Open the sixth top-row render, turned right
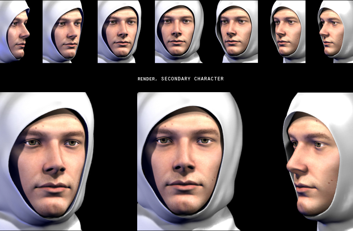 [x=288, y=31]
